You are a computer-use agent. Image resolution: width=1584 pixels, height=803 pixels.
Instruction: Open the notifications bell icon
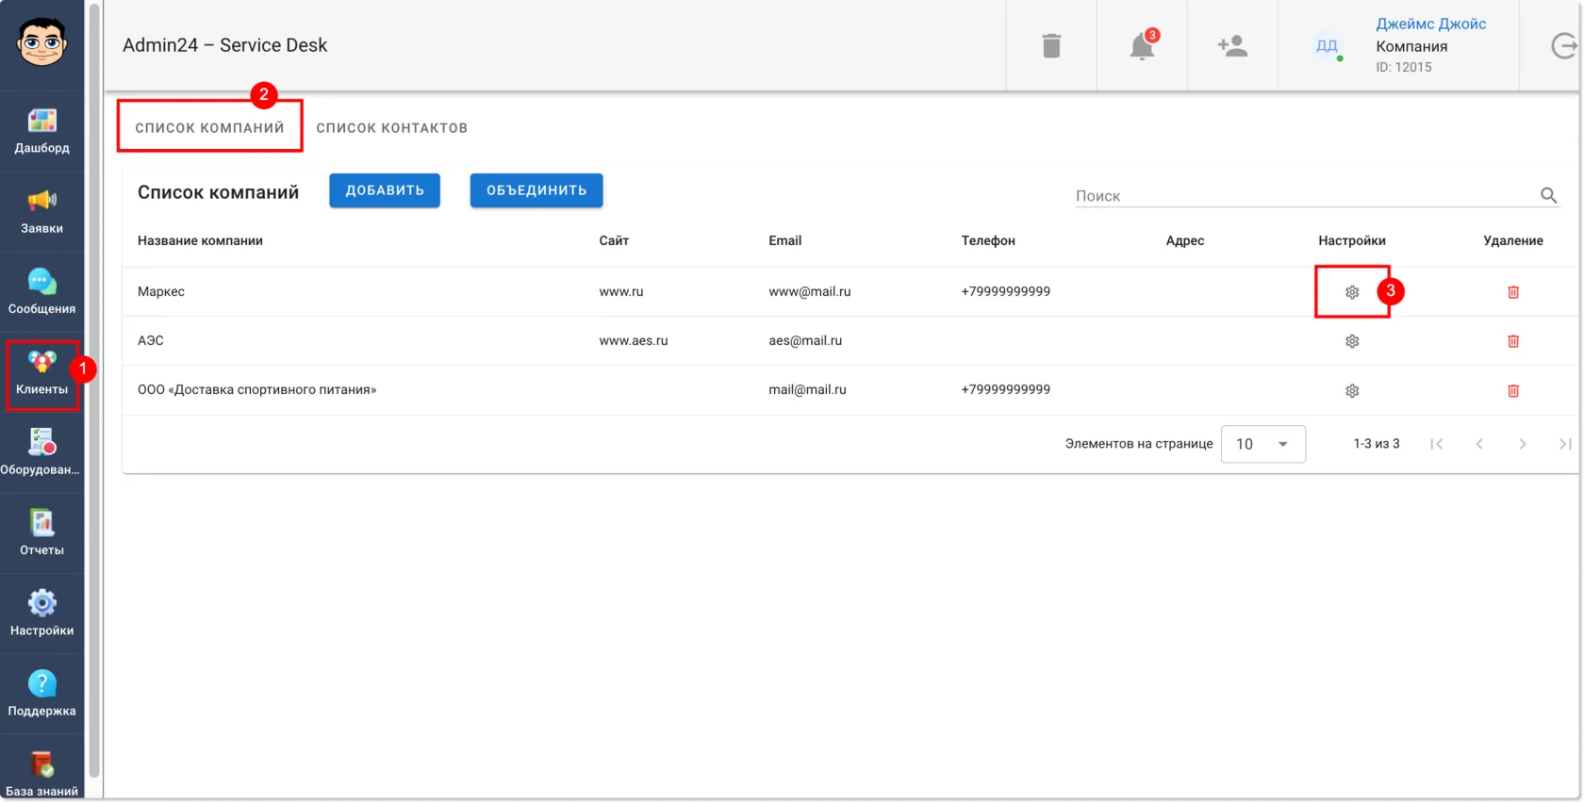pos(1143,45)
